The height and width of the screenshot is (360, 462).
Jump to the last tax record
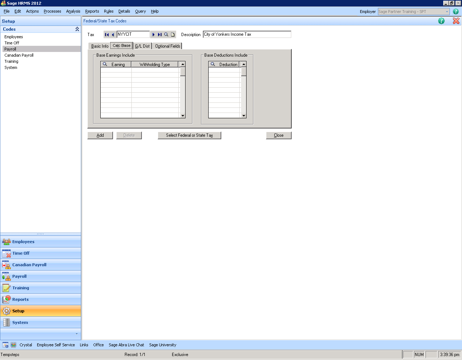click(160, 35)
